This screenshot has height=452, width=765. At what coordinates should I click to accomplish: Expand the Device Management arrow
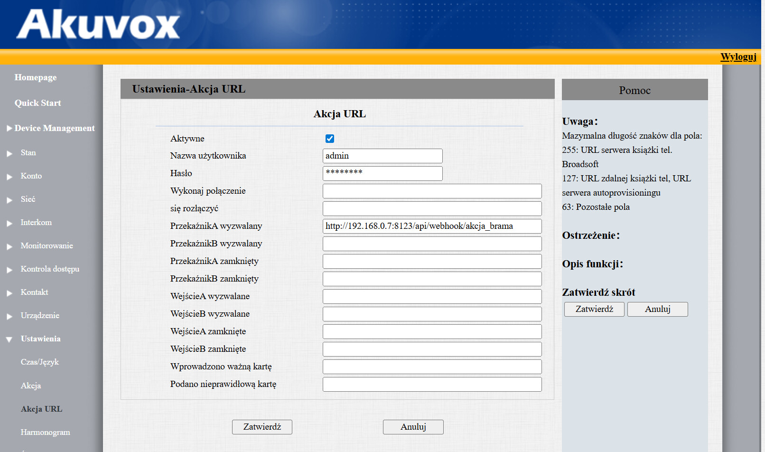pyautogui.click(x=9, y=128)
